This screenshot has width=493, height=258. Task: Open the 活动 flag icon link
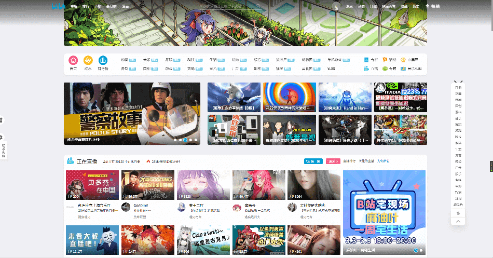pyautogui.click(x=385, y=60)
